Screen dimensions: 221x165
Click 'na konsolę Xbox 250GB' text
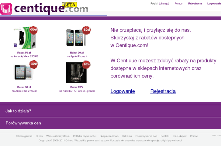24,56
